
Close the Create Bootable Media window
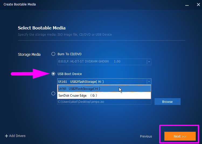198,5
